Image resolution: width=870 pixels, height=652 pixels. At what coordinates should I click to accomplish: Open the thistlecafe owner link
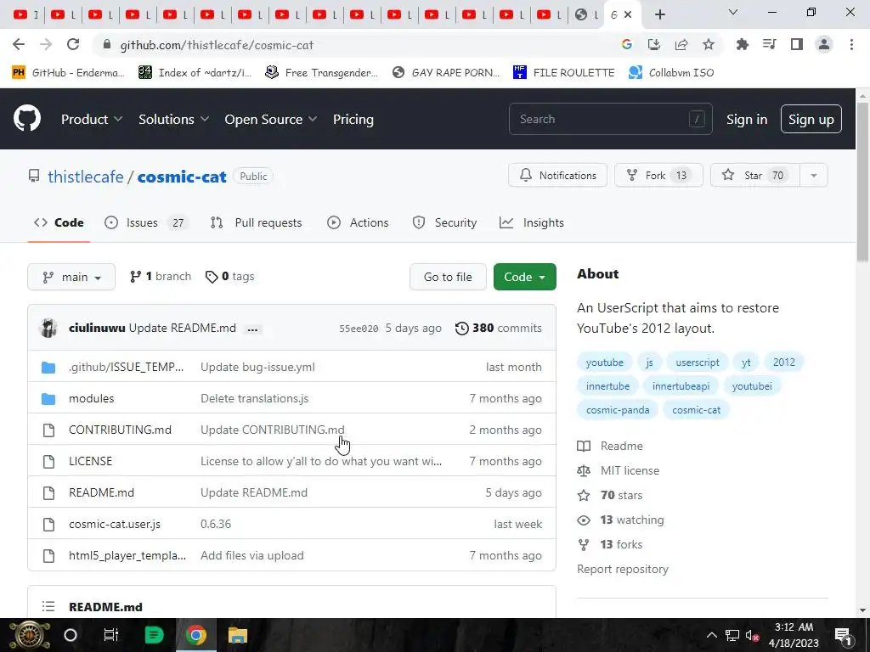86,177
